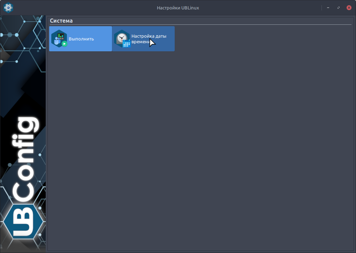Click the UBLinux settings gear icon in title bar
This screenshot has width=356, height=253.
[8, 8]
